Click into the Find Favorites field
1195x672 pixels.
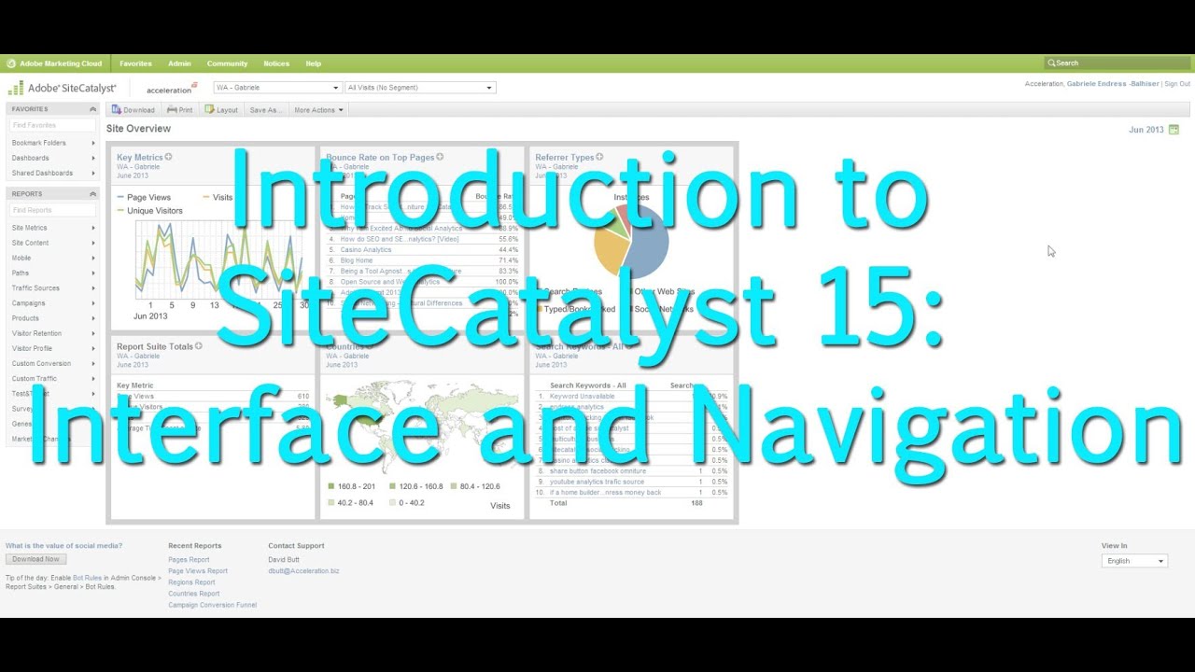point(52,125)
